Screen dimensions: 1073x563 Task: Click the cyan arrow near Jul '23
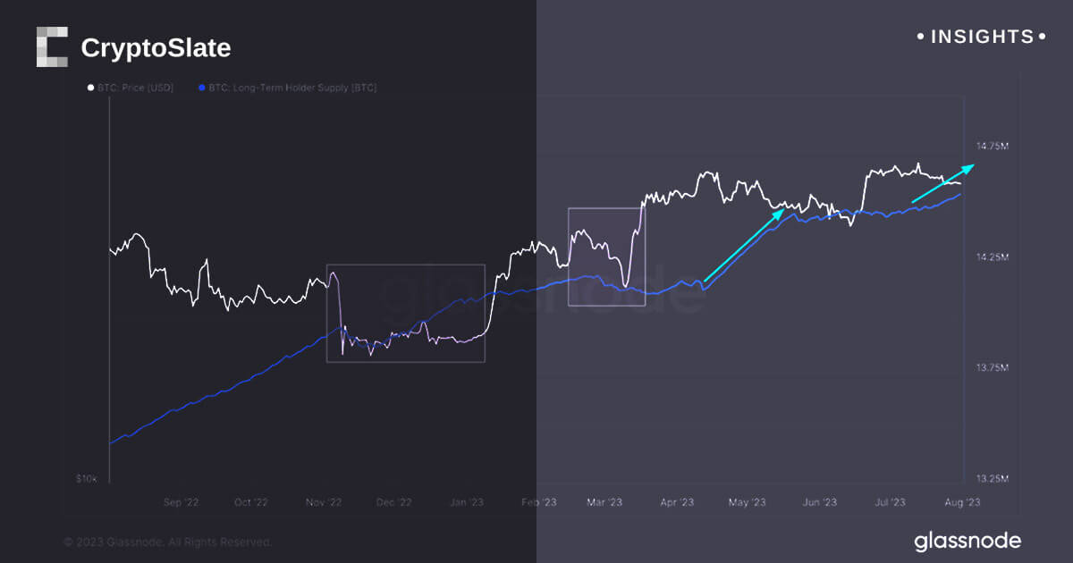[942, 183]
